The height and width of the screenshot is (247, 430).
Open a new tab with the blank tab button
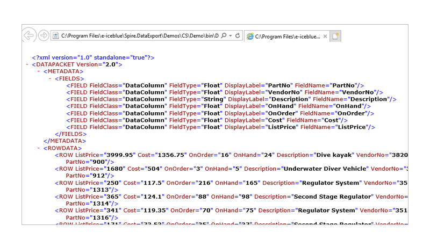click(335, 37)
